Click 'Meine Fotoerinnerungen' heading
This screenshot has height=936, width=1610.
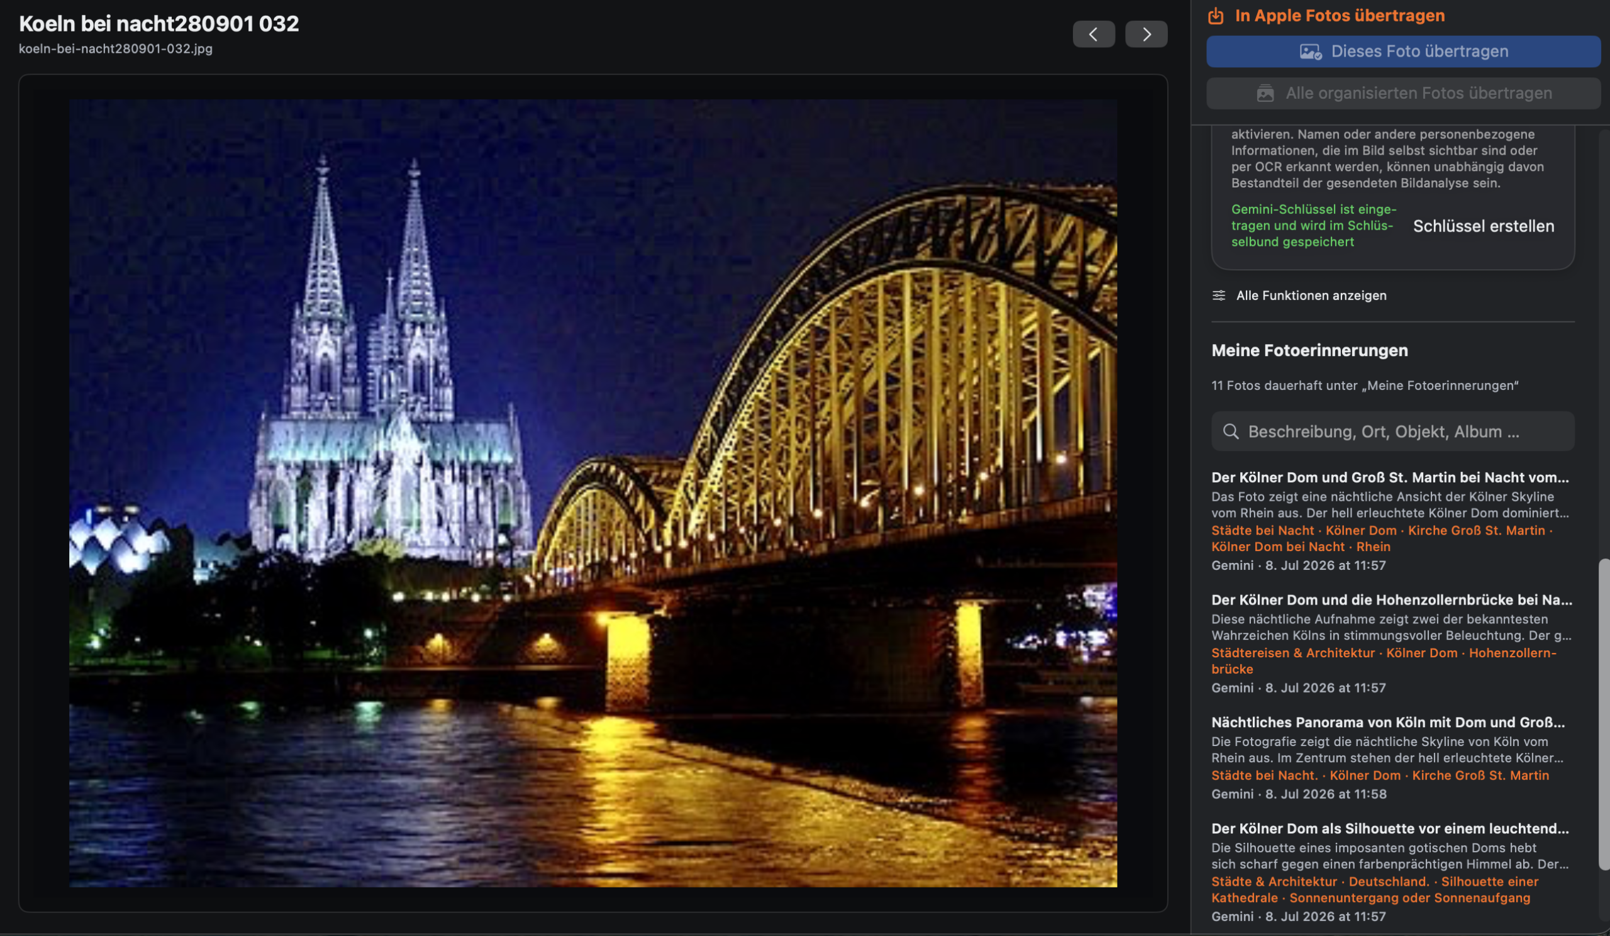(x=1310, y=350)
